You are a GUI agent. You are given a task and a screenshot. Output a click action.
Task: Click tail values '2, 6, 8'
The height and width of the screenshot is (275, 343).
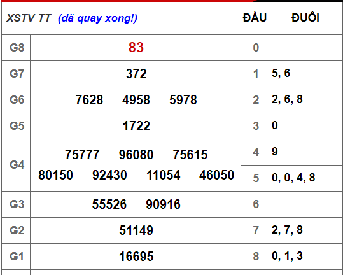pyautogui.click(x=287, y=99)
